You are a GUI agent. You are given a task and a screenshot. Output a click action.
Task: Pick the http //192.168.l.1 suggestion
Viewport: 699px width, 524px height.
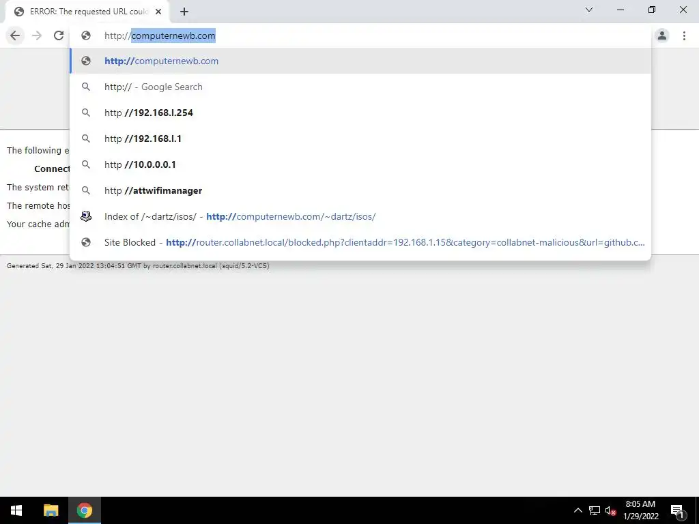(x=360, y=139)
